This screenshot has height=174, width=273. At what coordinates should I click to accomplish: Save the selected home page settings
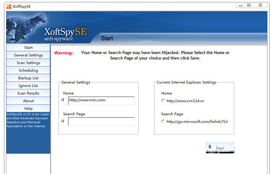tap(220, 147)
